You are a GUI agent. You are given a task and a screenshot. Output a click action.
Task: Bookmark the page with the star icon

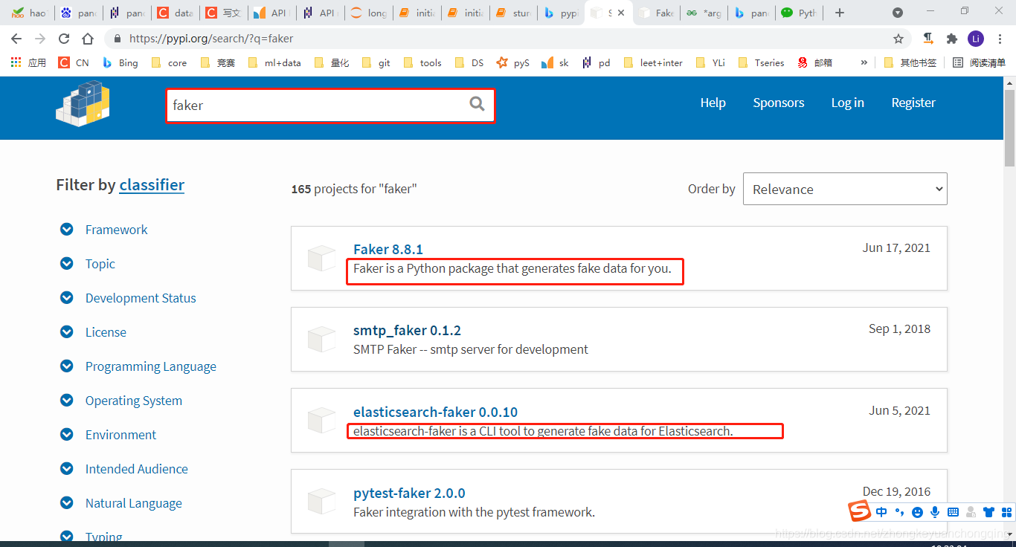pos(898,38)
